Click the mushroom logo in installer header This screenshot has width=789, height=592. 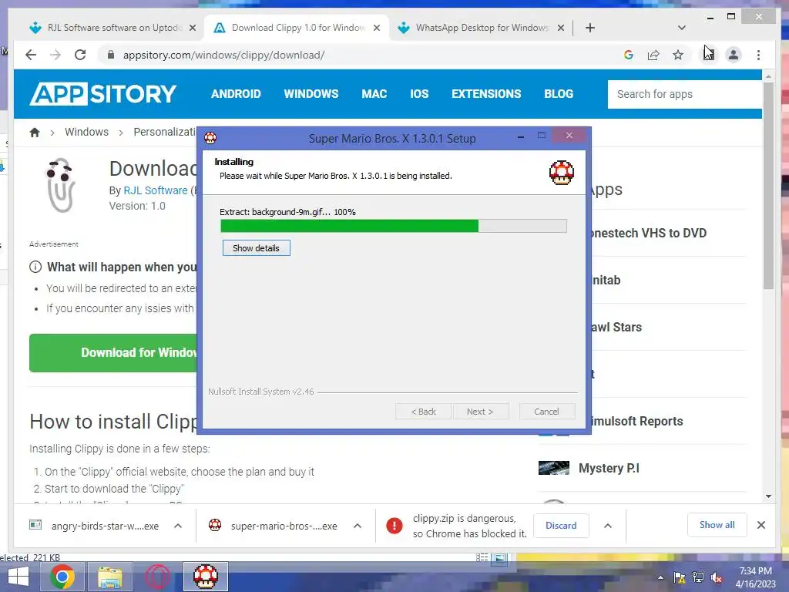coord(562,173)
